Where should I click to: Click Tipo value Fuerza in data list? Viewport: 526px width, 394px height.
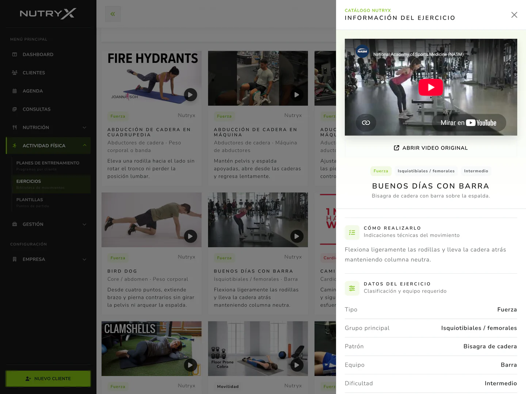(x=507, y=309)
